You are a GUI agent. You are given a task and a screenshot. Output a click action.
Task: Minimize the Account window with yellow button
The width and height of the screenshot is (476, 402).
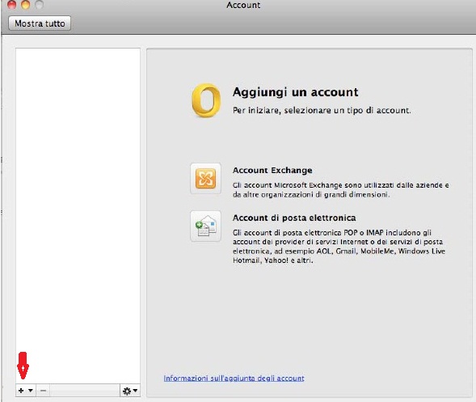pyautogui.click(x=26, y=4)
